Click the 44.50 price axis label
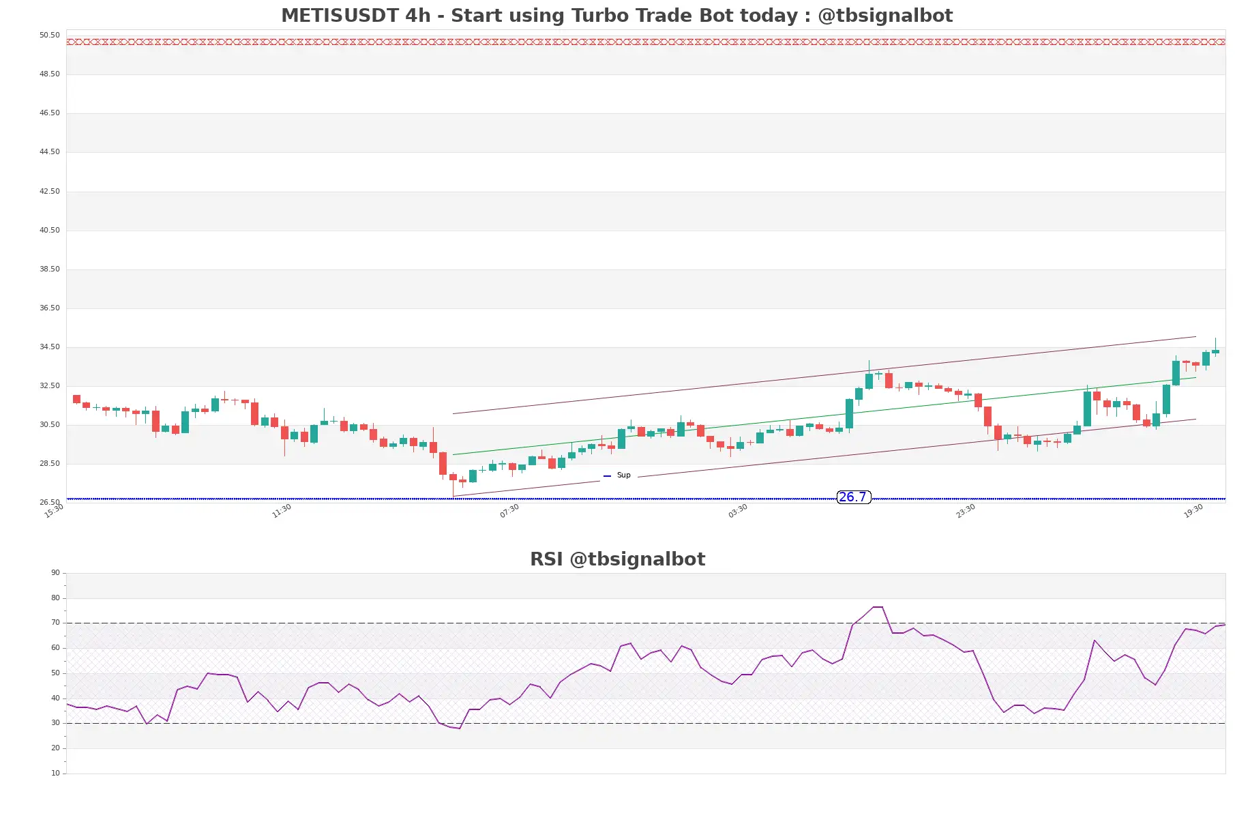This screenshot has height=824, width=1235. pyautogui.click(x=49, y=151)
